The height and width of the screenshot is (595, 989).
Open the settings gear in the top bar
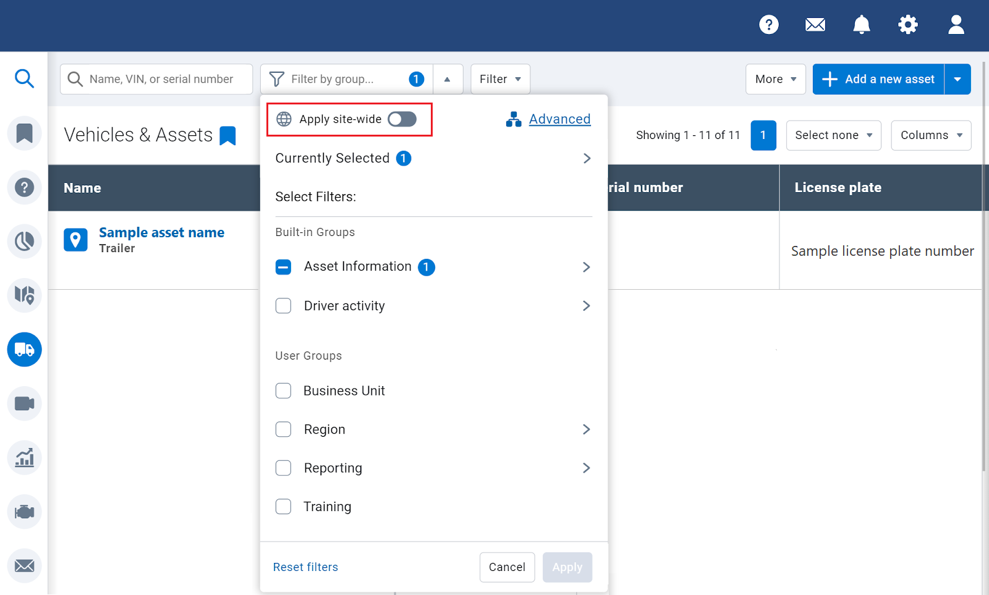pyautogui.click(x=907, y=25)
